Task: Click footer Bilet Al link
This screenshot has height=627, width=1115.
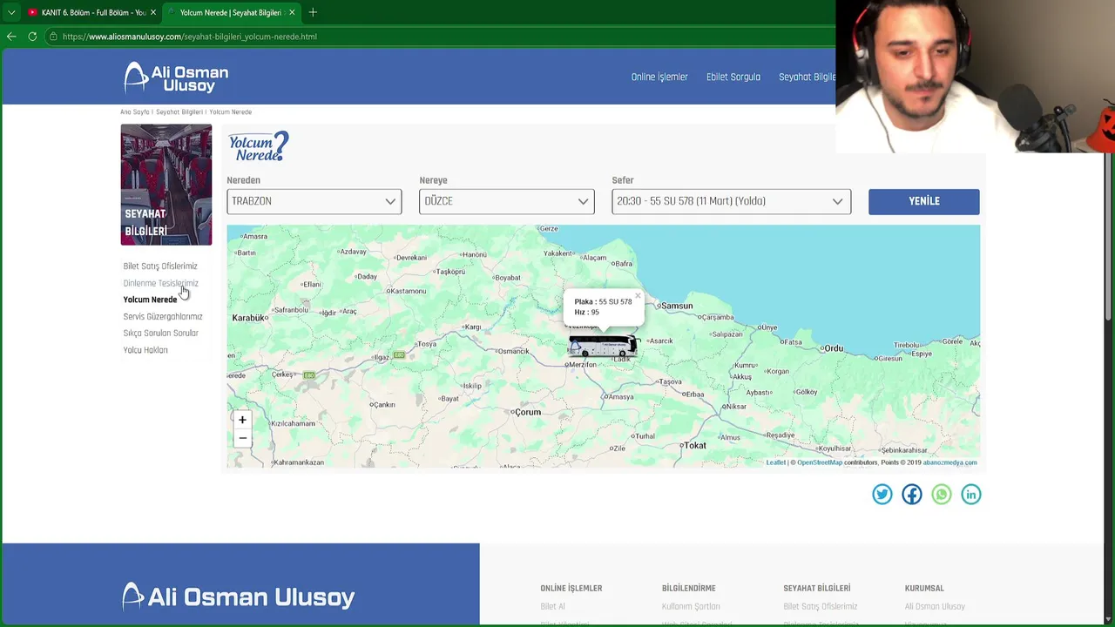Action: [552, 607]
